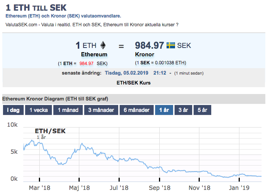Show the '1 månad' chart period
This screenshot has height=196, width=268.
68,110
